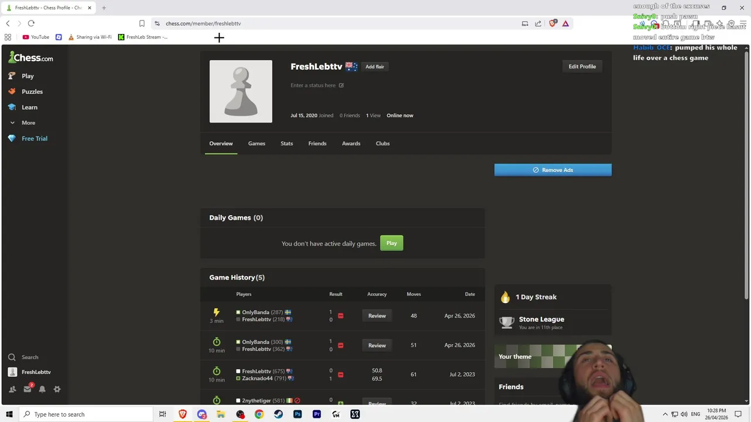Click the Edit Profile button
Viewport: 751px width, 422px height.
pyautogui.click(x=582, y=66)
